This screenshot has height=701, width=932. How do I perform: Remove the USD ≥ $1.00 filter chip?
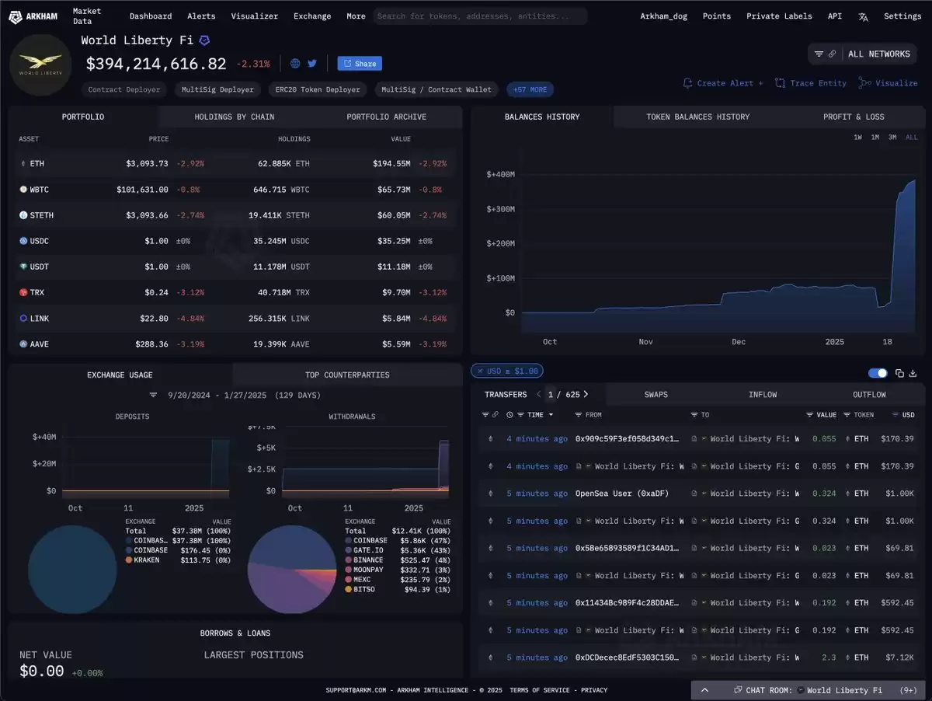click(480, 371)
